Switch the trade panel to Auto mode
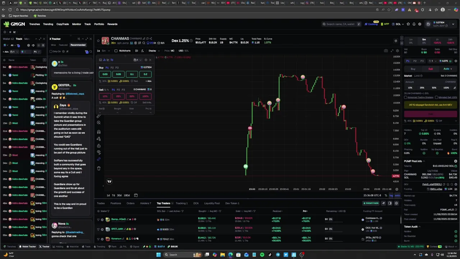The width and height of the screenshot is (460, 259). point(448,69)
